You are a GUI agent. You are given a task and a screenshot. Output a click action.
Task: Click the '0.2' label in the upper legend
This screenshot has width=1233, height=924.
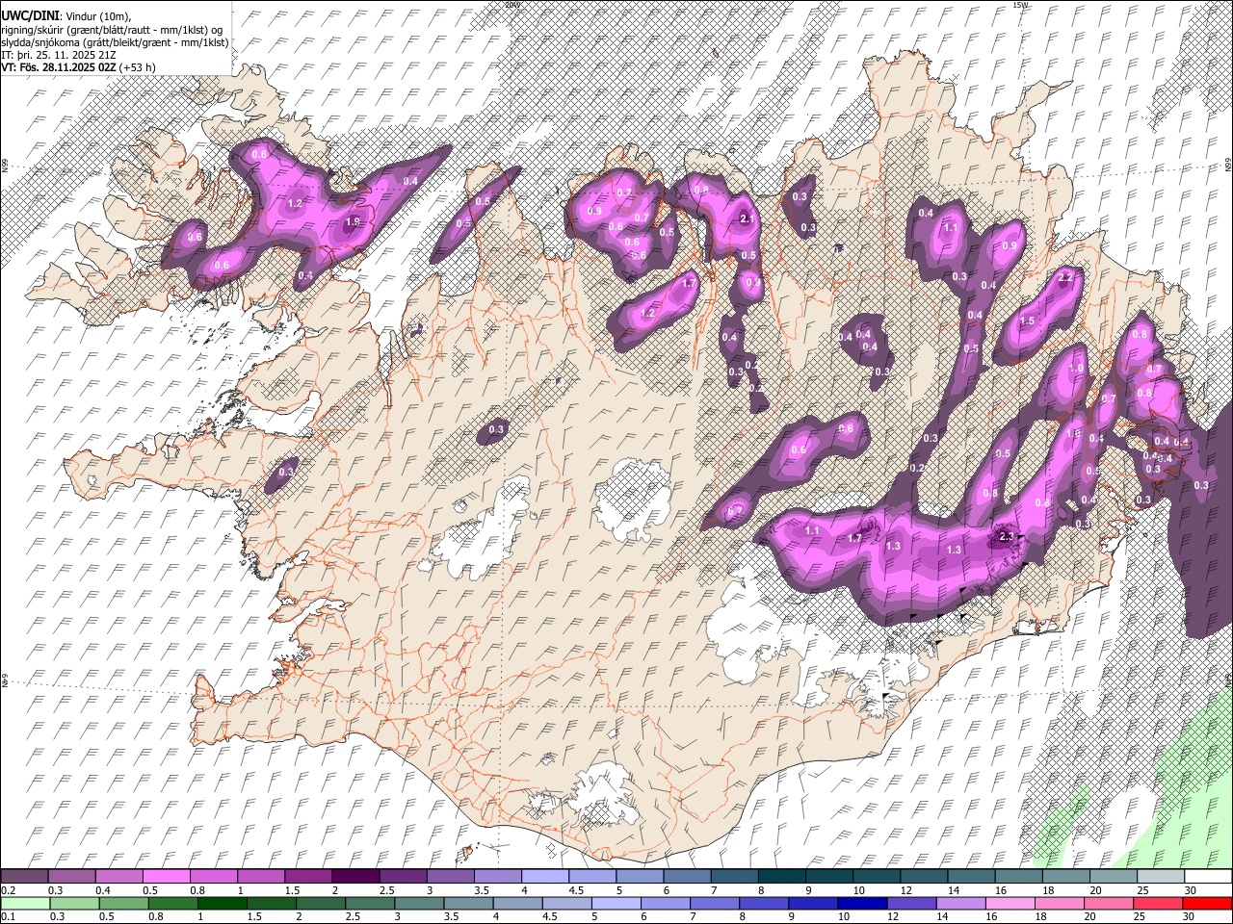(8, 889)
